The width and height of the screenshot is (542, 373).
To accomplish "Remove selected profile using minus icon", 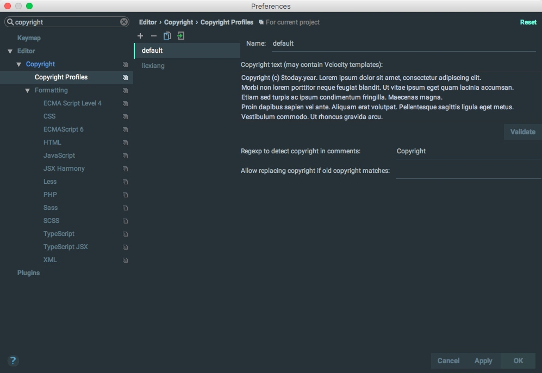I will (x=154, y=36).
